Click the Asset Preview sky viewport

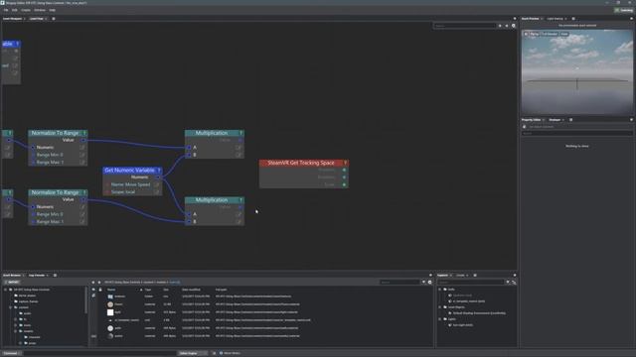click(x=577, y=72)
